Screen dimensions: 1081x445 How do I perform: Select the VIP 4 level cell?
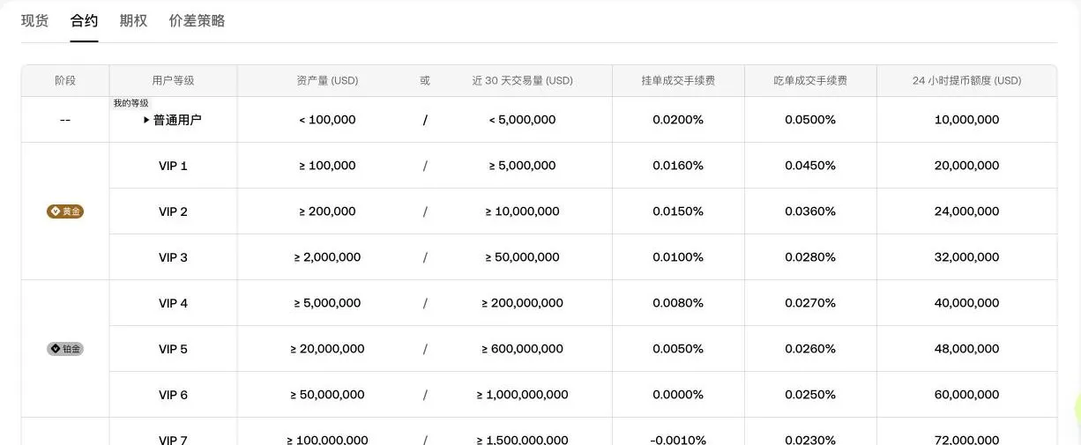[x=173, y=303]
